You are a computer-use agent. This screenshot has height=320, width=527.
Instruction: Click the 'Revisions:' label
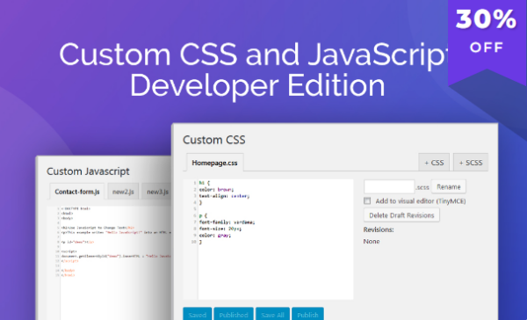click(379, 229)
